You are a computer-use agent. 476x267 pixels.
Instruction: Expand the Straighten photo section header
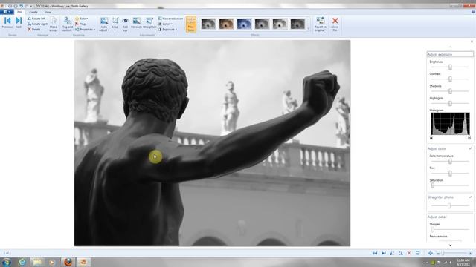(x=450, y=197)
